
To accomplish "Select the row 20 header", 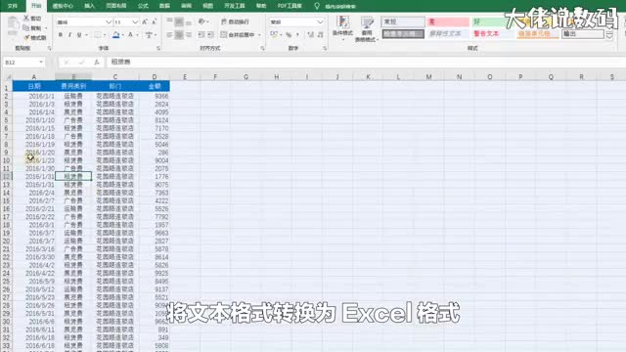I will pyautogui.click(x=6, y=242).
